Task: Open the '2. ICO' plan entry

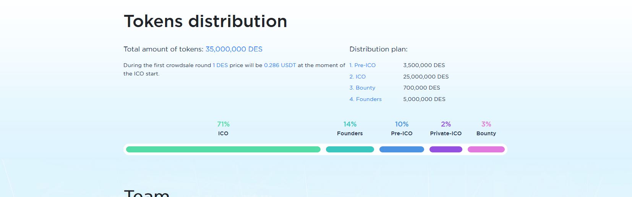Action: tap(357, 77)
